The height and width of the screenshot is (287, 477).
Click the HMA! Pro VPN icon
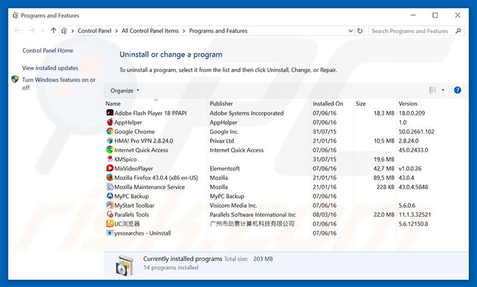110,141
